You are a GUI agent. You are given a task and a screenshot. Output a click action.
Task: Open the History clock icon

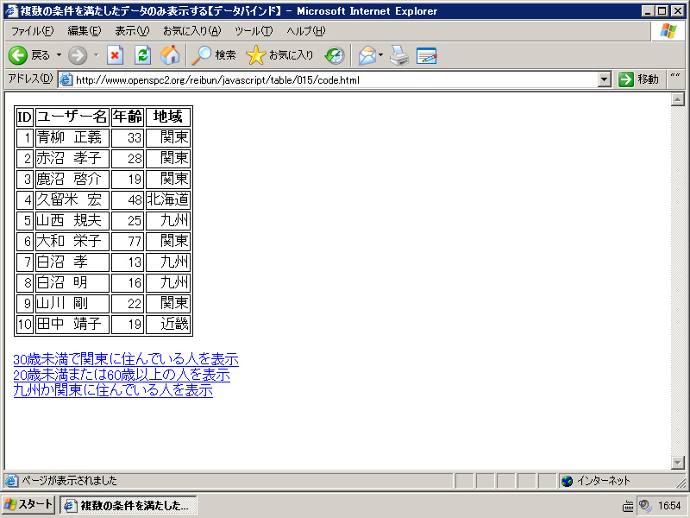(335, 55)
